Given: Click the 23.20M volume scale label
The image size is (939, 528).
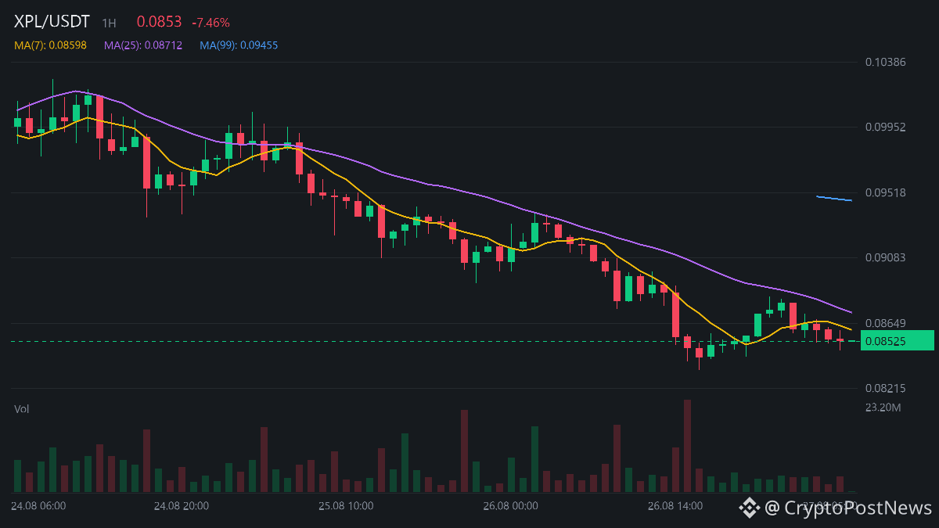Looking at the screenshot, I should tap(883, 408).
